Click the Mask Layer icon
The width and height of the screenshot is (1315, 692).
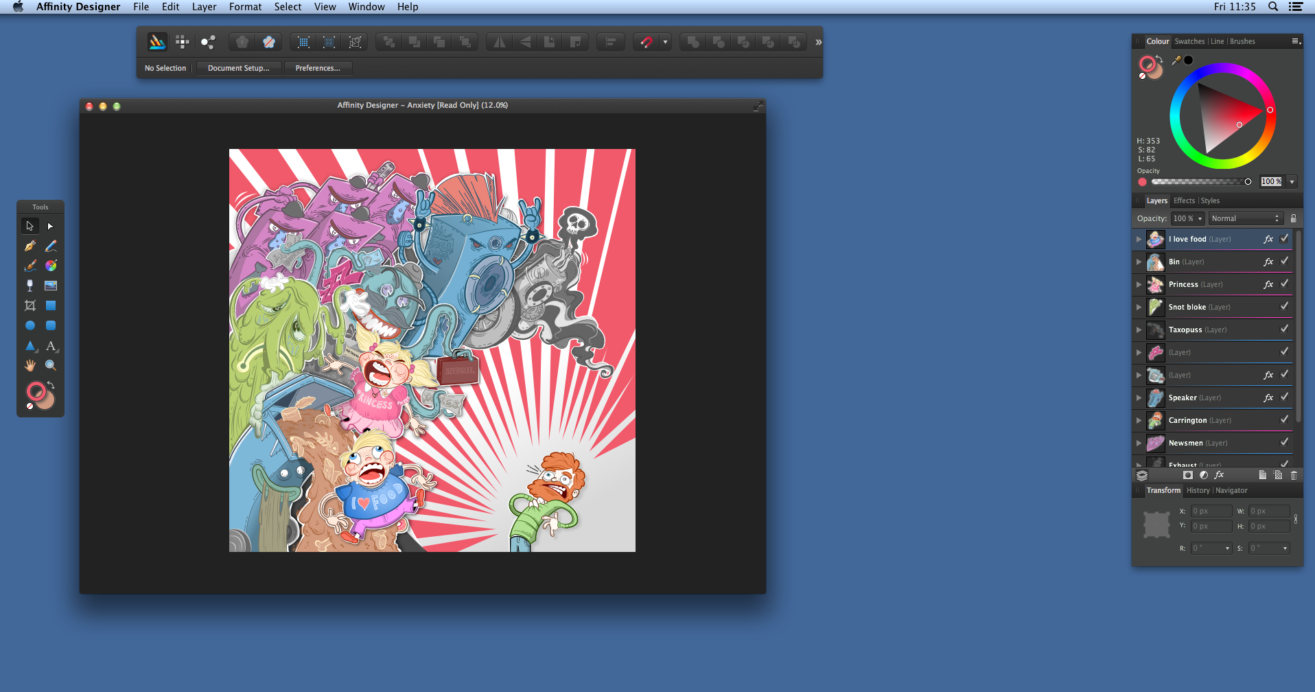coord(1188,475)
